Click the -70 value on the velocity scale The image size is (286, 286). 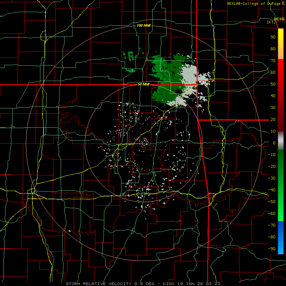[272, 225]
